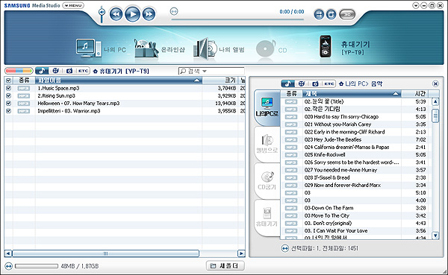Open the 검색 search options dropdown arrow

pos(205,71)
